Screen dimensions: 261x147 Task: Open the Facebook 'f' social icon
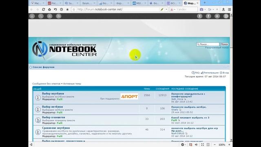pos(208,16)
